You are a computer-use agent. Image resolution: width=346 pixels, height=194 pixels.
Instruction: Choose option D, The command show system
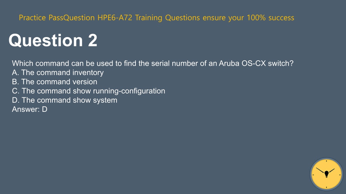click(x=65, y=100)
